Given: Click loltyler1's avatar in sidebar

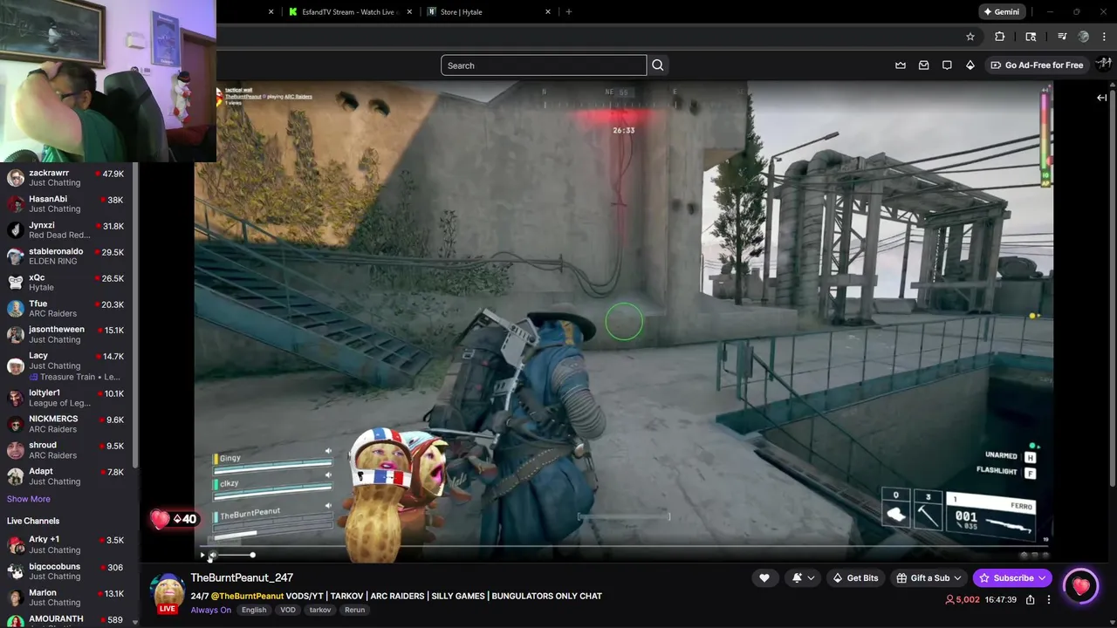Looking at the screenshot, I should click(x=16, y=398).
